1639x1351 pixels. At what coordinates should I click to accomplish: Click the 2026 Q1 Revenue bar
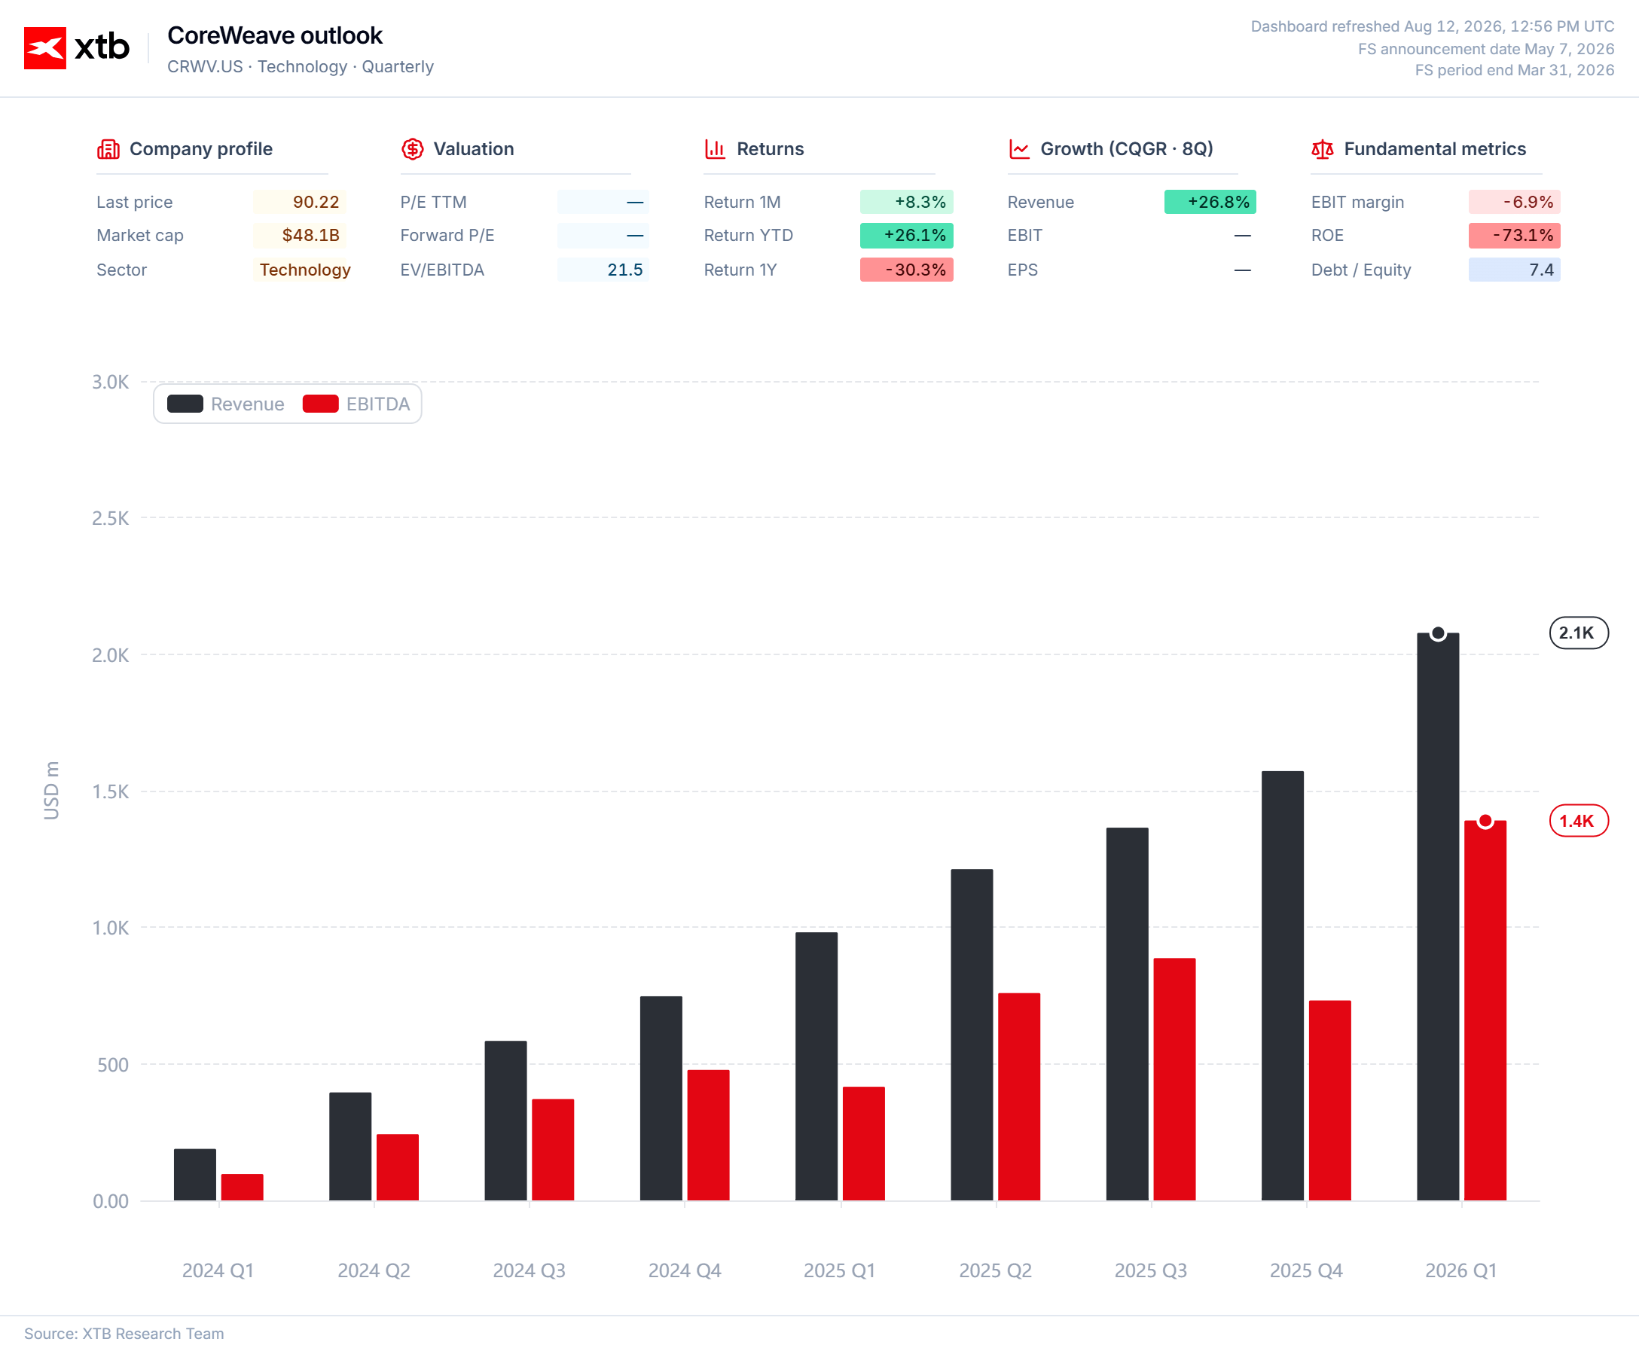tap(1438, 916)
